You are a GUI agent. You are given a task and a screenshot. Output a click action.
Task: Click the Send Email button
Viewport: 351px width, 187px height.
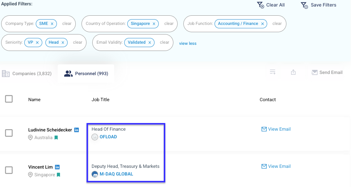[327, 72]
